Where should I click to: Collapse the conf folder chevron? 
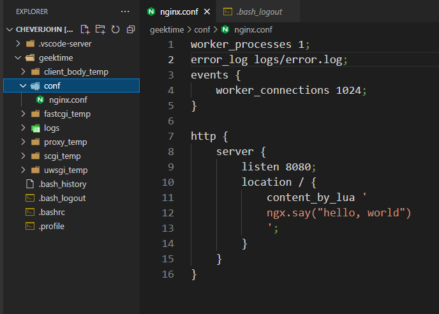point(23,86)
